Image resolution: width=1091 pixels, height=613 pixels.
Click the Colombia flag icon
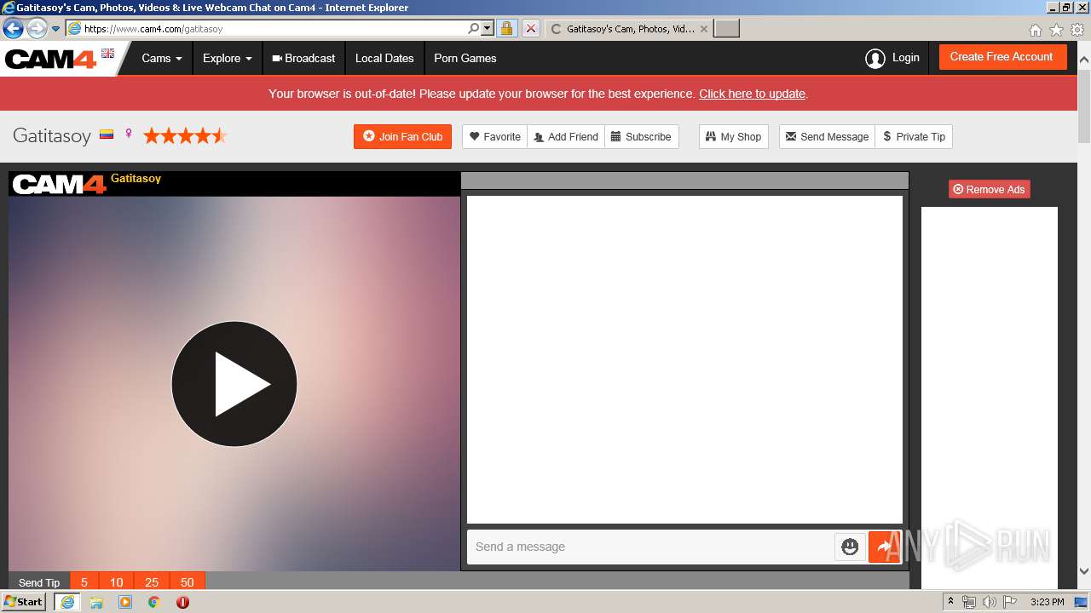(x=107, y=135)
